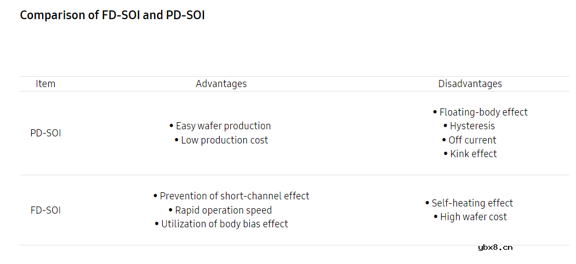Click the ybx8.cn watermark text
The height and width of the screenshot is (264, 576).
pos(495,247)
